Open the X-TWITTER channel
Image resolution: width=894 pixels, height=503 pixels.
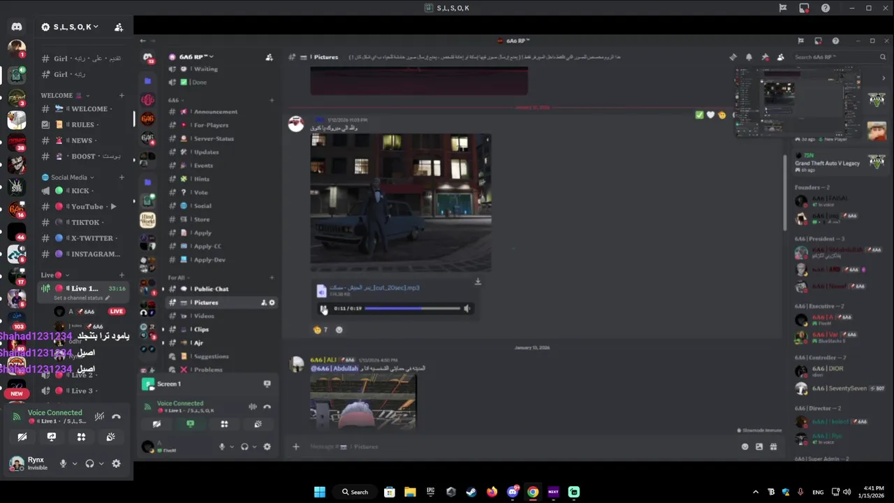click(x=83, y=238)
